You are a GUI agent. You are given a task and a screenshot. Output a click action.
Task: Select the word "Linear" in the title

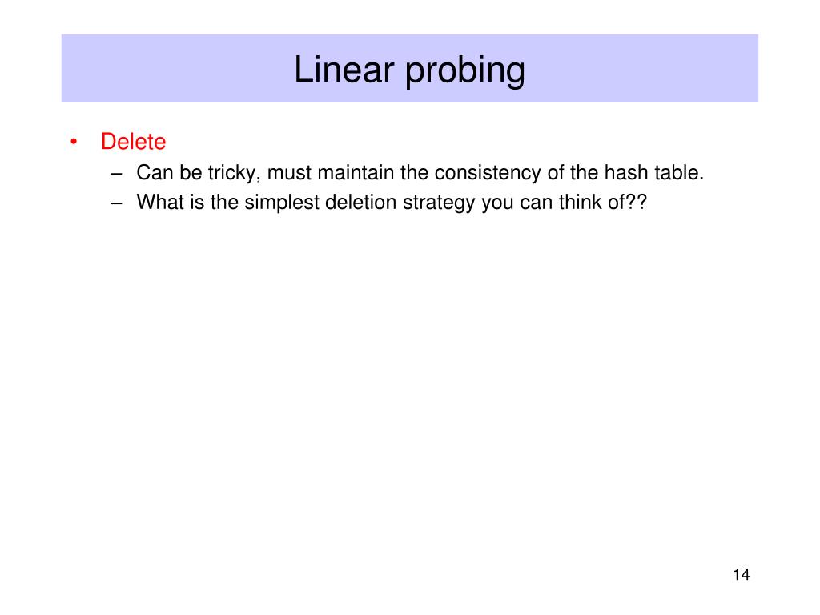[x=344, y=69]
